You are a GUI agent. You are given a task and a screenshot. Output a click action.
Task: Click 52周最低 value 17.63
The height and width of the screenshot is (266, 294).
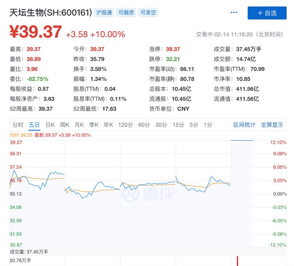point(109,109)
